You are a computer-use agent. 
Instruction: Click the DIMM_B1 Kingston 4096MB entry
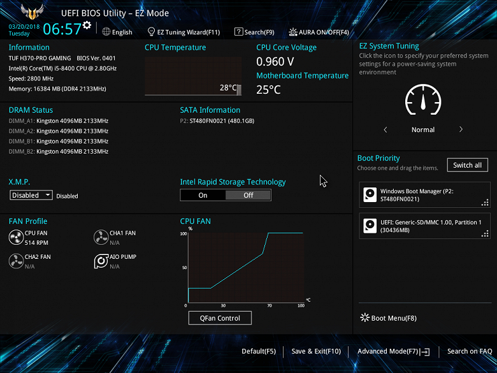click(59, 141)
